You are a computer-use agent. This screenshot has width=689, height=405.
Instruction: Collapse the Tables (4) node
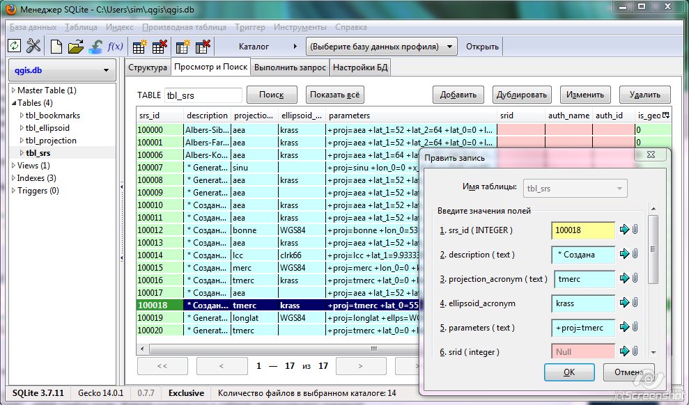point(14,103)
